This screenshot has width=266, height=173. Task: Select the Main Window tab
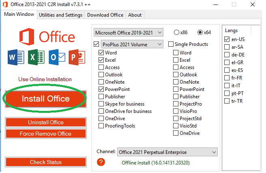click(19, 14)
